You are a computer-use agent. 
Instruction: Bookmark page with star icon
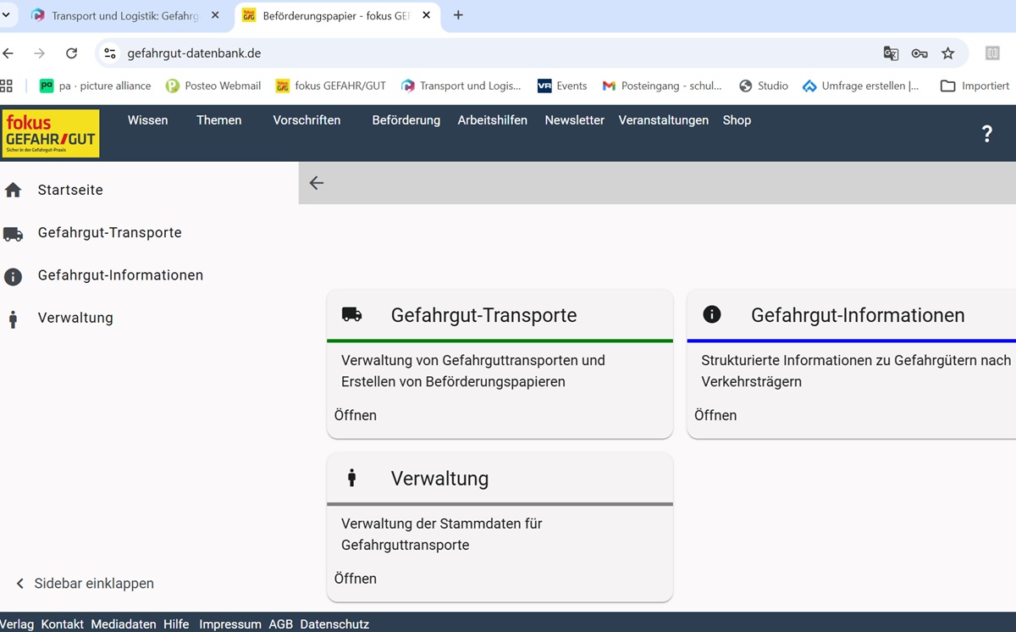pyautogui.click(x=948, y=53)
